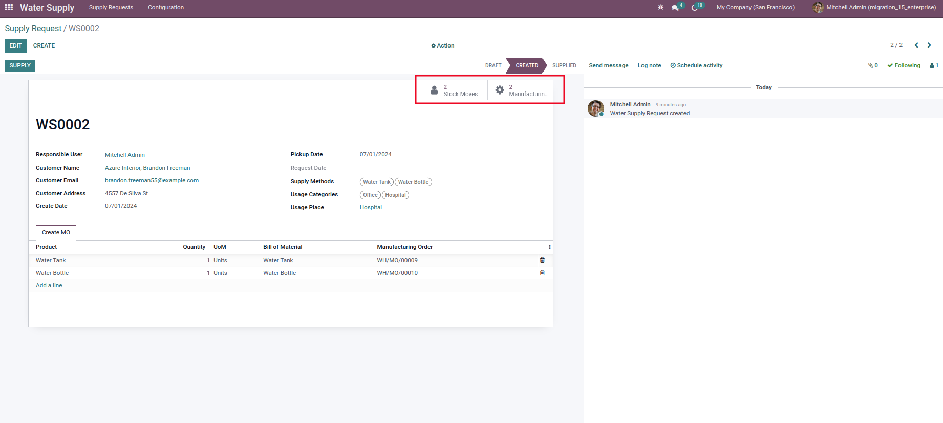Viewport: 943px width, 423px height.
Task: Click the Water Bottle product cell
Action: (52, 273)
